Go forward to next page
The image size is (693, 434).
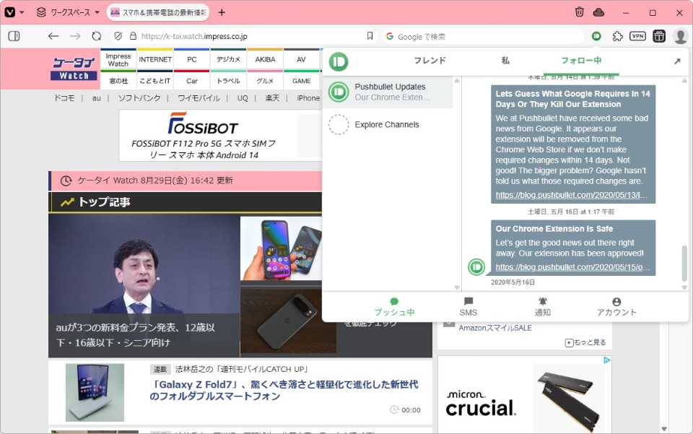coord(75,36)
